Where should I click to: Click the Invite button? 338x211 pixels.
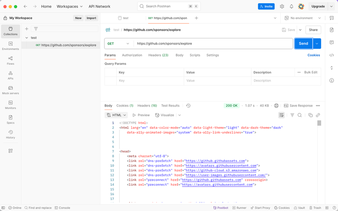point(266,7)
